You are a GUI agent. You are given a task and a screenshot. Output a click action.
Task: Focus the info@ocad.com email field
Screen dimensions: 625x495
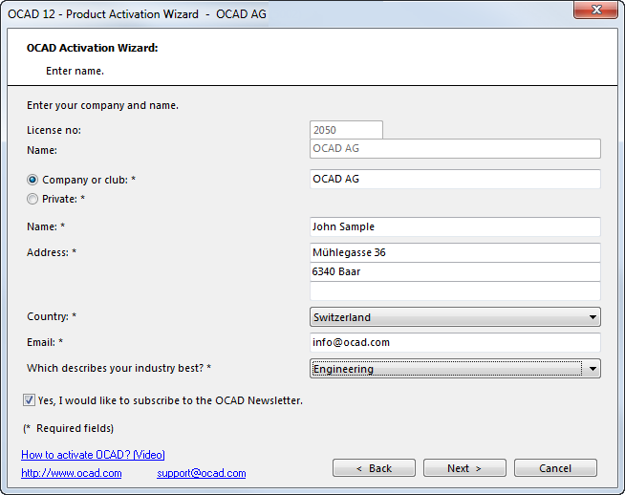coord(455,342)
